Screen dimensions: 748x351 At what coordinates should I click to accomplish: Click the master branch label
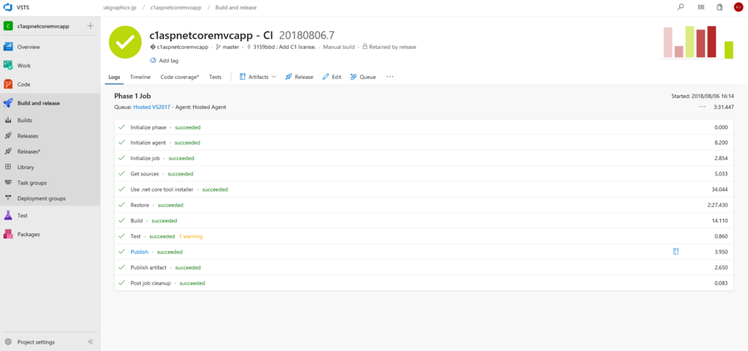(x=227, y=48)
